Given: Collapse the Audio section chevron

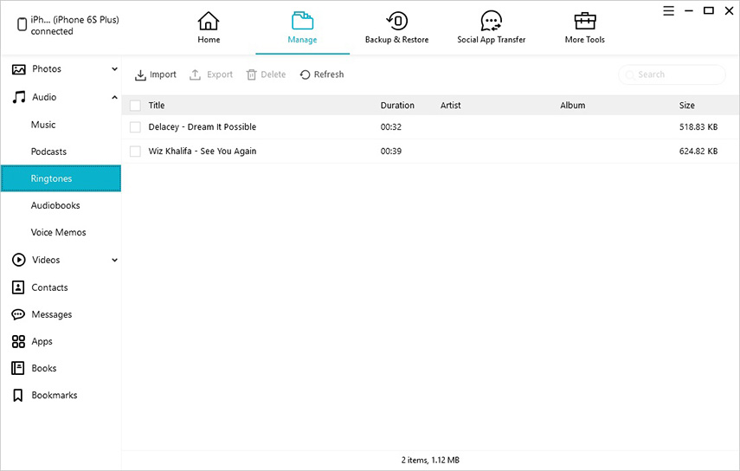Looking at the screenshot, I should 114,97.
